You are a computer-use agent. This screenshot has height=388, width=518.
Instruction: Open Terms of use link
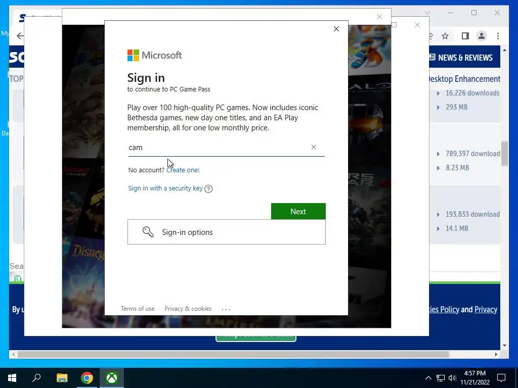[x=138, y=309]
